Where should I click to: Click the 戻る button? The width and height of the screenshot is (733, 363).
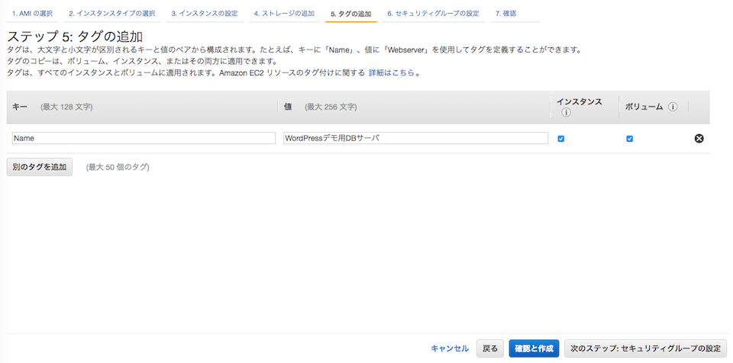(x=490, y=349)
